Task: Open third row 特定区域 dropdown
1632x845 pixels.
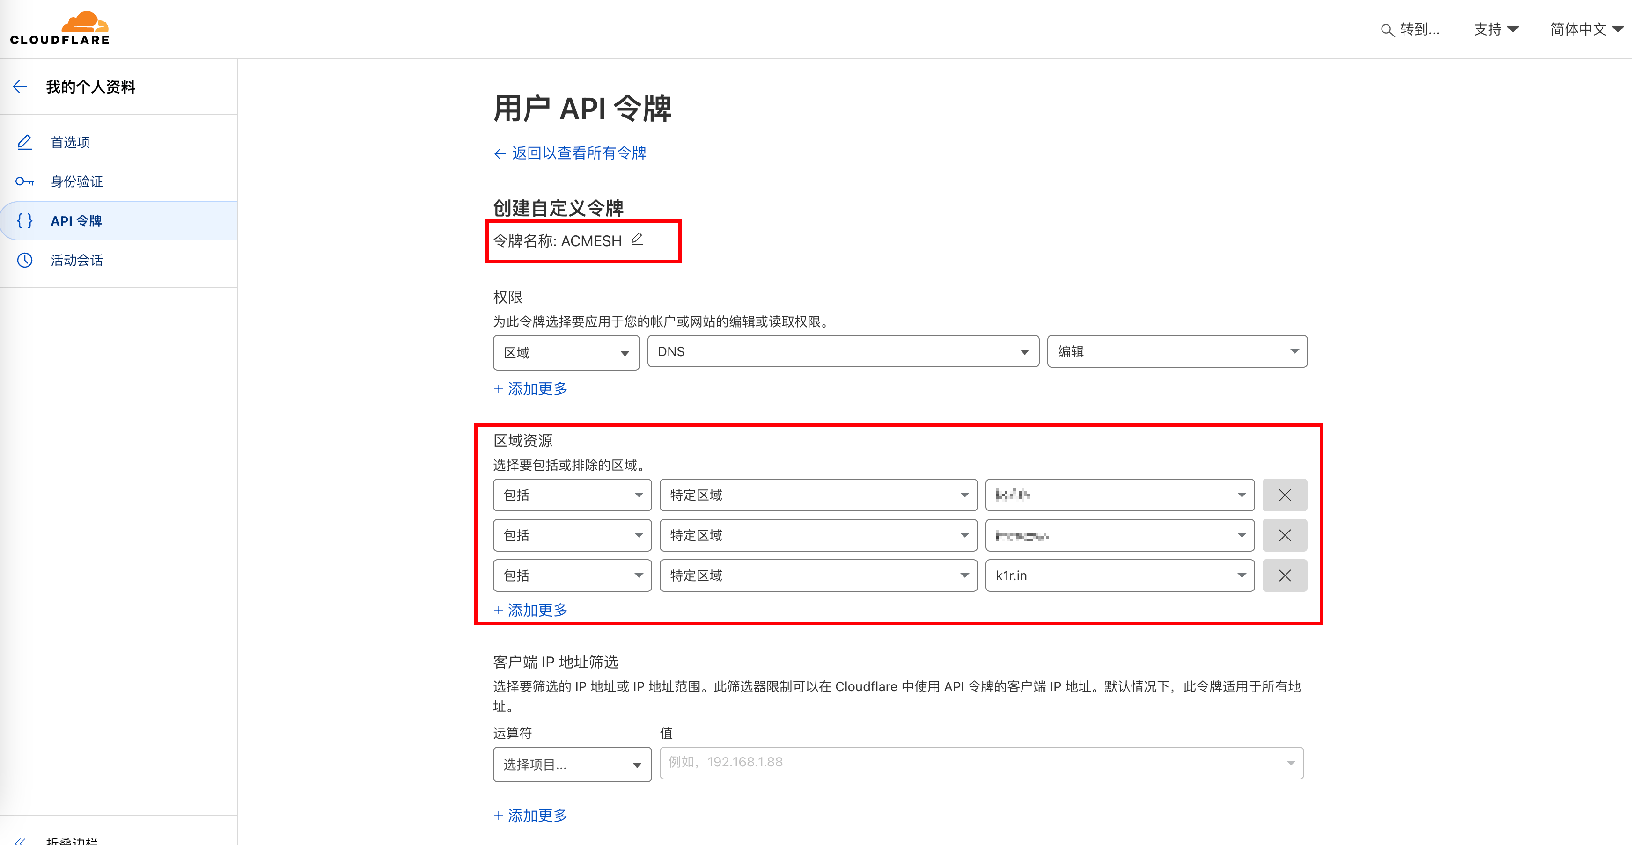Action: click(x=818, y=575)
